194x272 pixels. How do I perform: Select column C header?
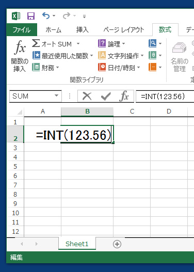click(132, 111)
